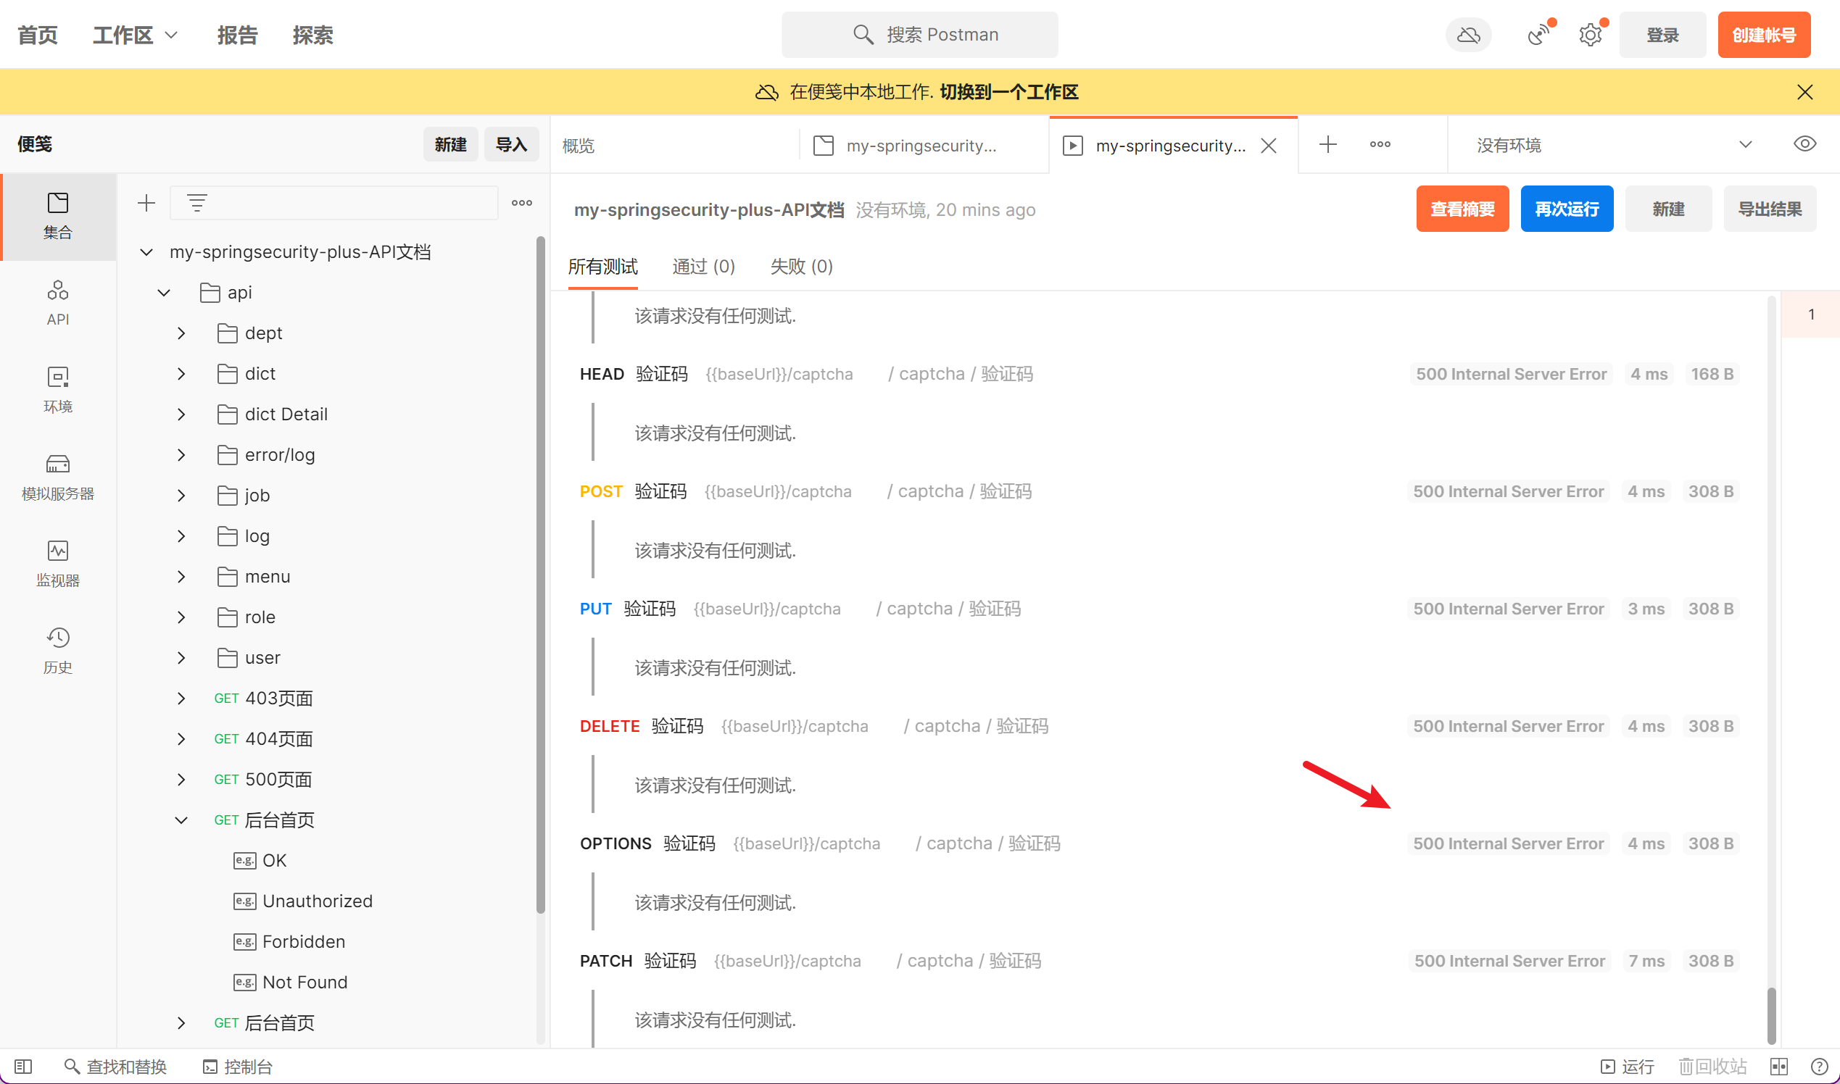Open the API sidebar section
Screen dimensions: 1840x1084
pos(58,302)
